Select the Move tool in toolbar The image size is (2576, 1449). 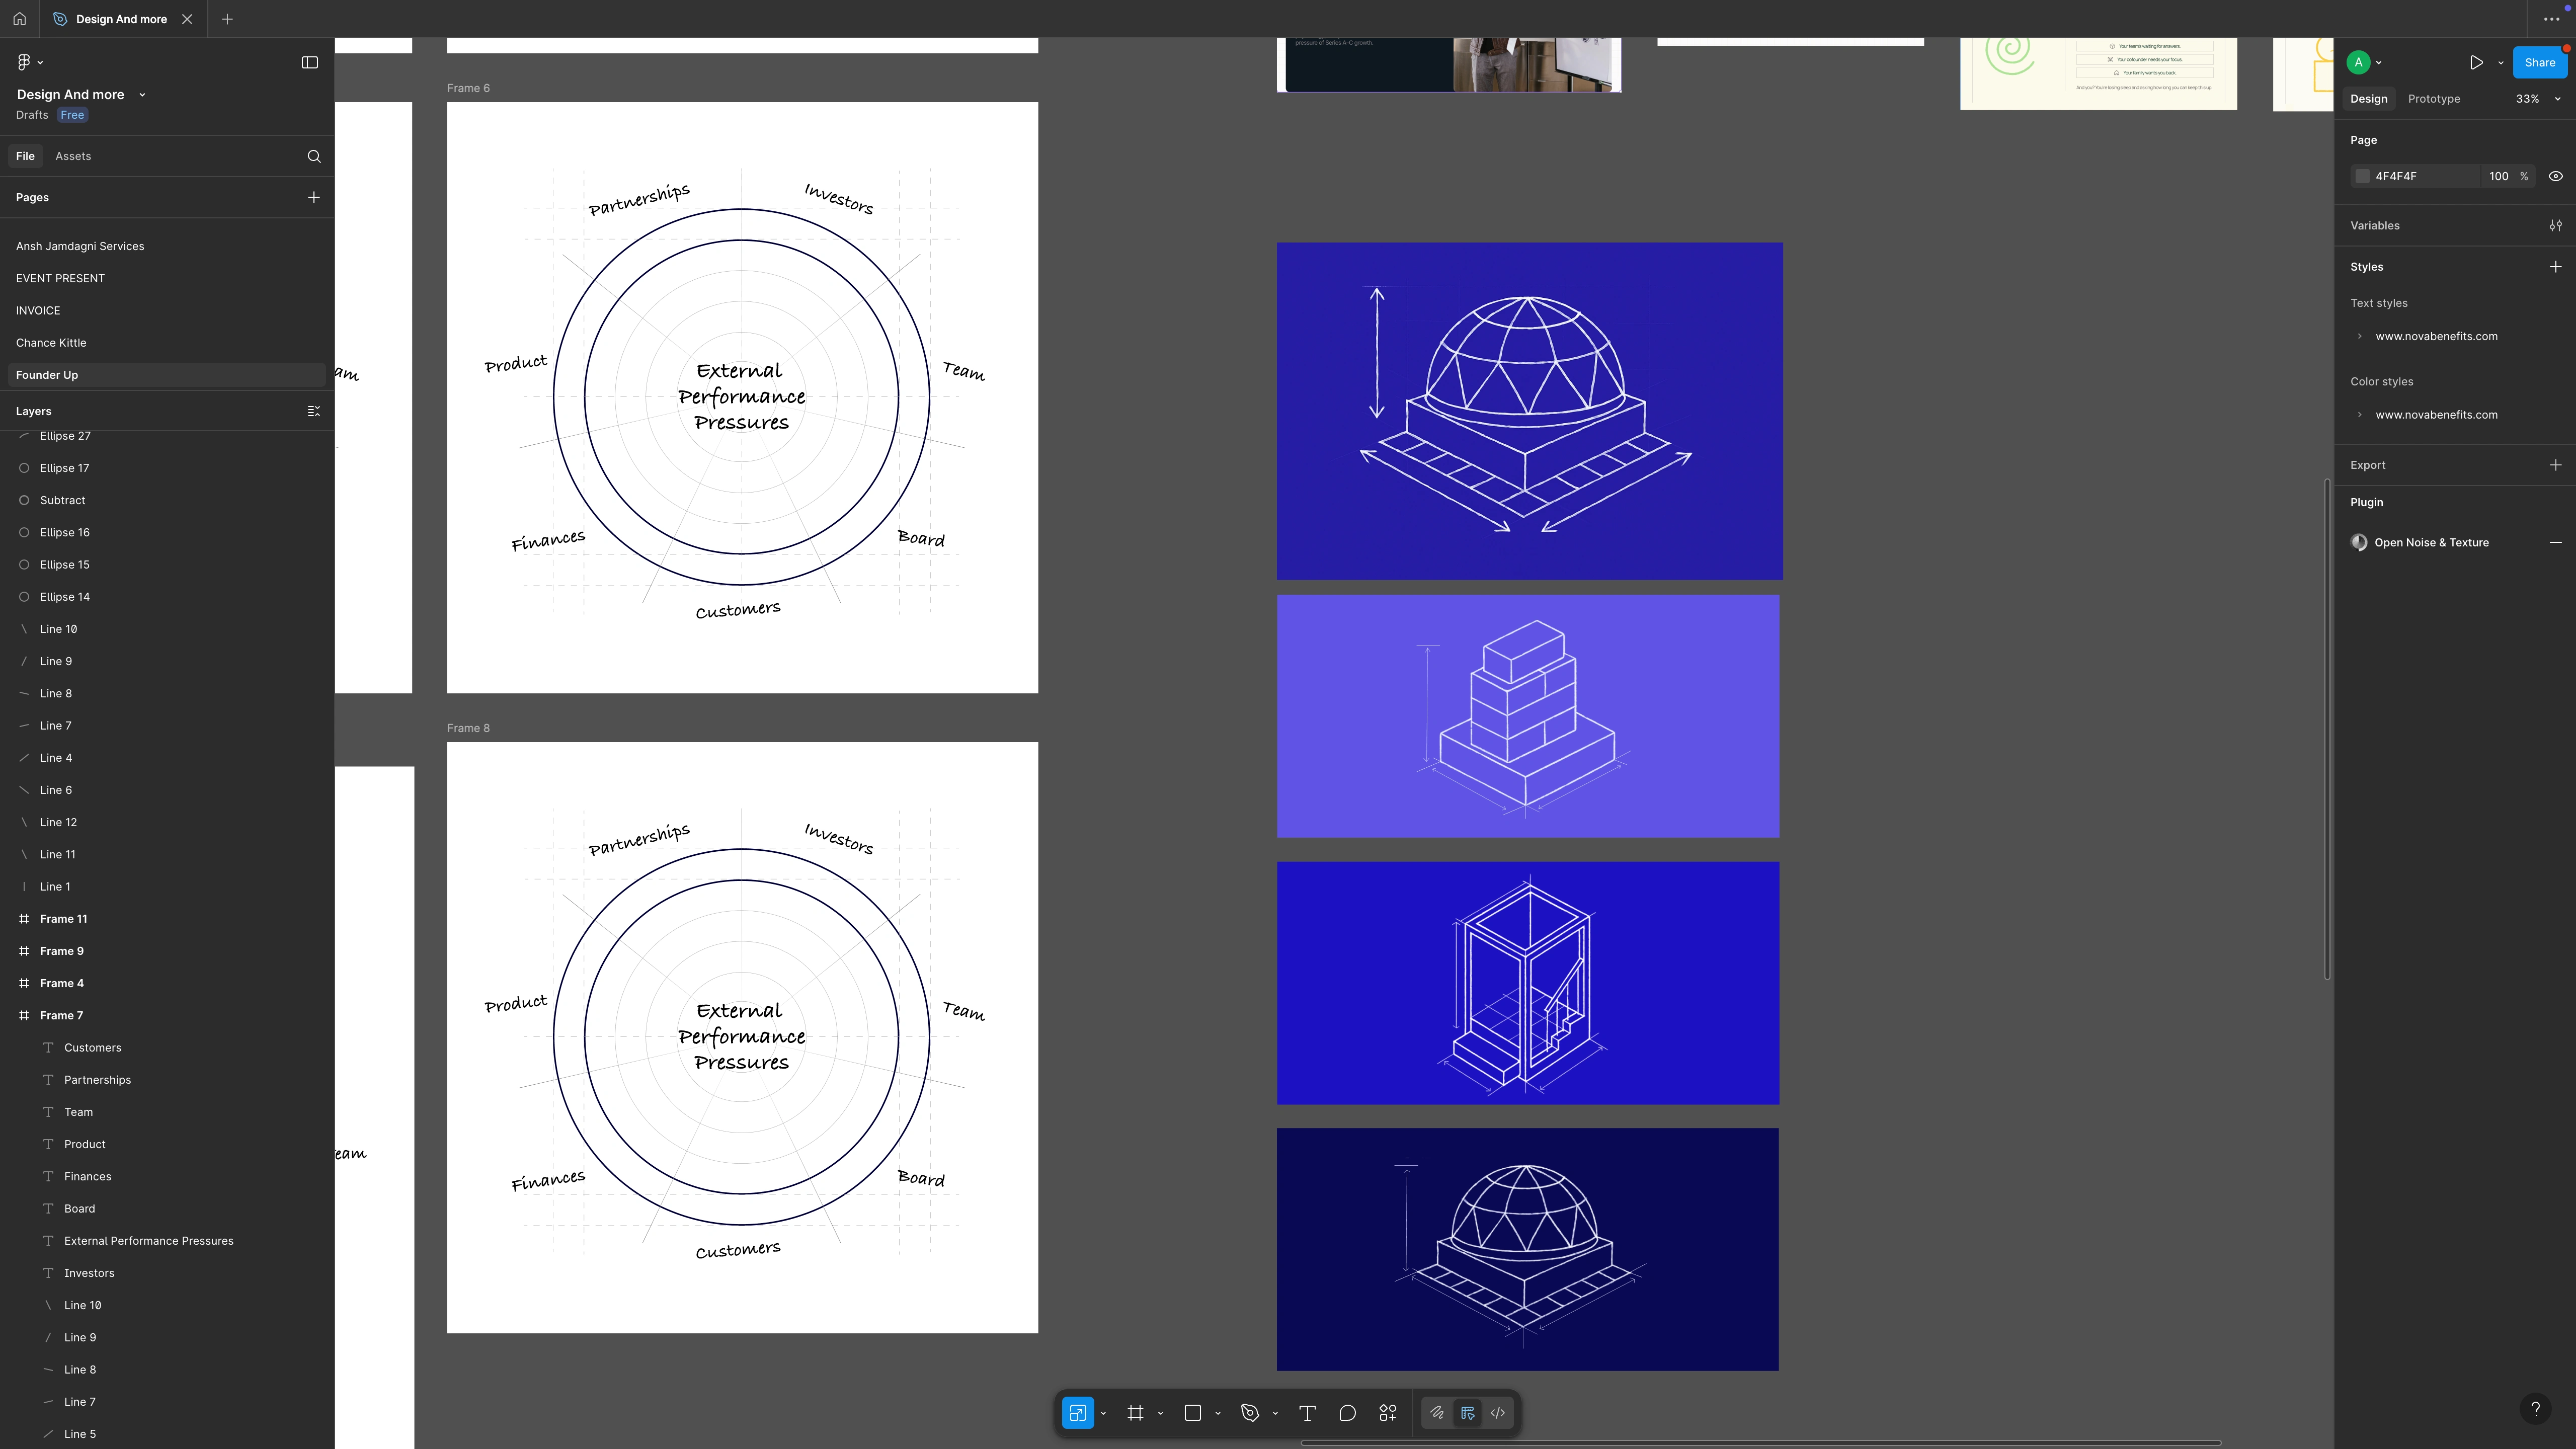[1077, 1413]
